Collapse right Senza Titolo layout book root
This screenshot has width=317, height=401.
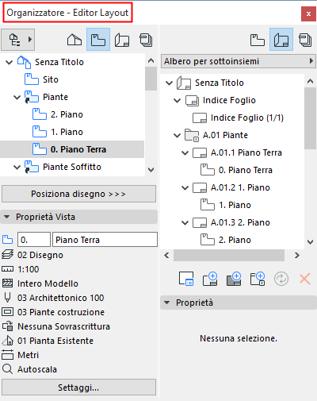point(169,83)
